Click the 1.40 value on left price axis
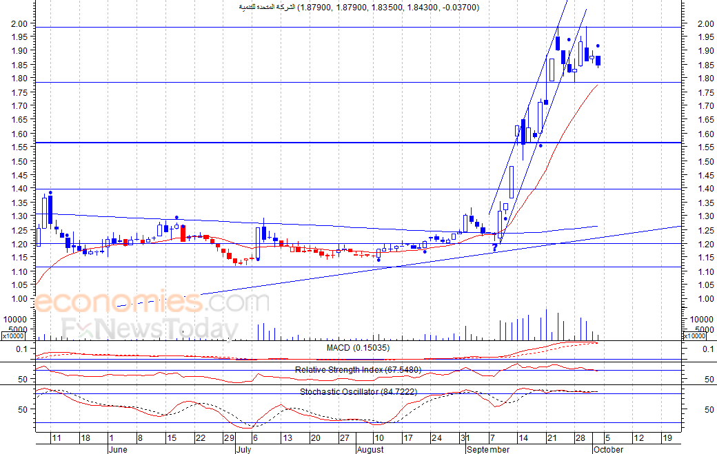Image resolution: width=717 pixels, height=454 pixels. (19, 188)
